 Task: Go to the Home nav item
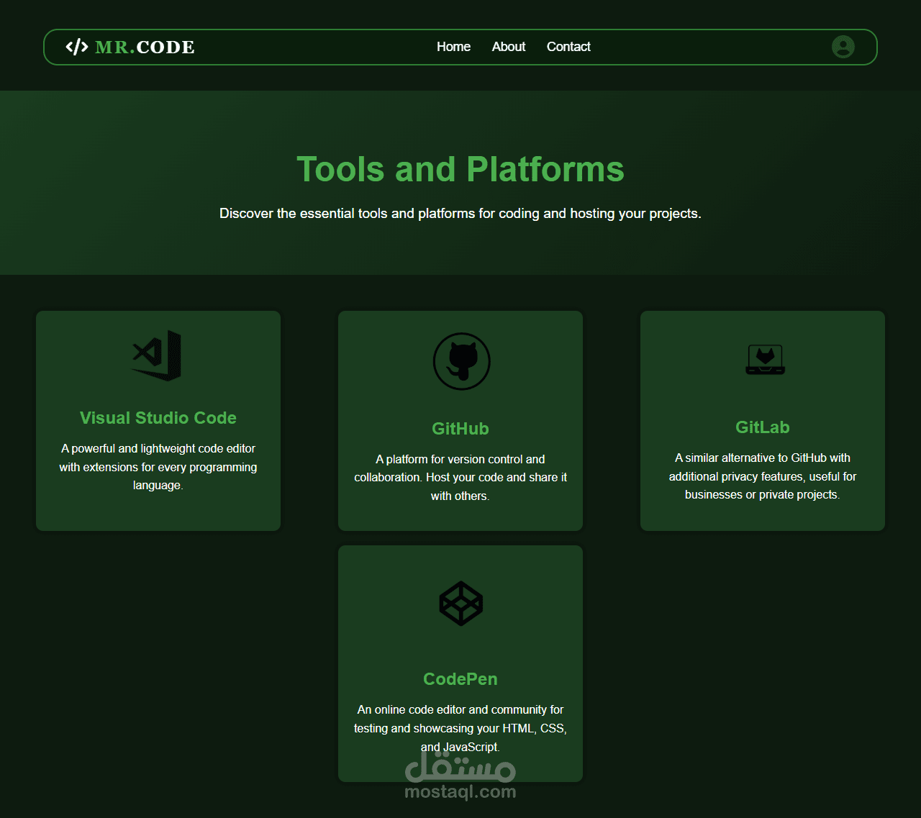point(453,47)
